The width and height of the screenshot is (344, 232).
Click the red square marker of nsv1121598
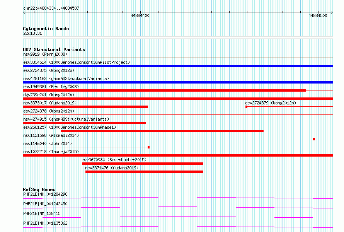pos(314,139)
